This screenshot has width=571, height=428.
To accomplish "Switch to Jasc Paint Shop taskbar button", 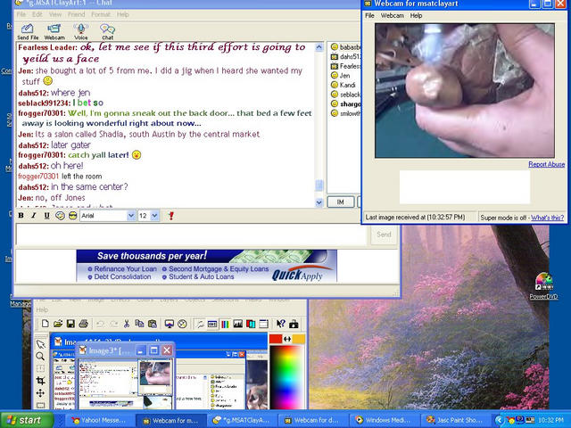I will (454, 420).
